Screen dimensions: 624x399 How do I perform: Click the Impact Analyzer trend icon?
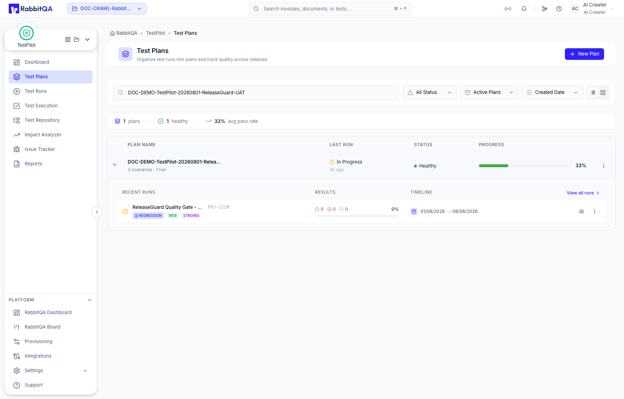[x=17, y=135]
